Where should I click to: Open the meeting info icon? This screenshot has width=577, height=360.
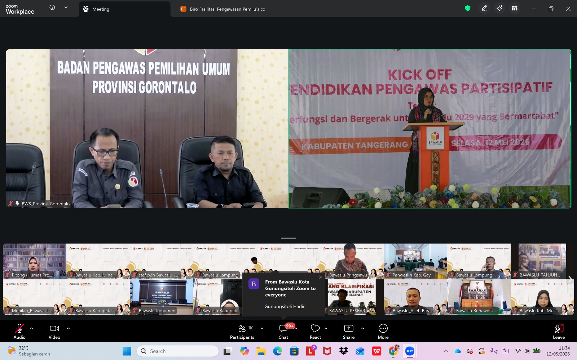tap(52, 7)
